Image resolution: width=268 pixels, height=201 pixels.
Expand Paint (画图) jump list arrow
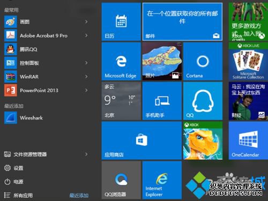click(86, 22)
